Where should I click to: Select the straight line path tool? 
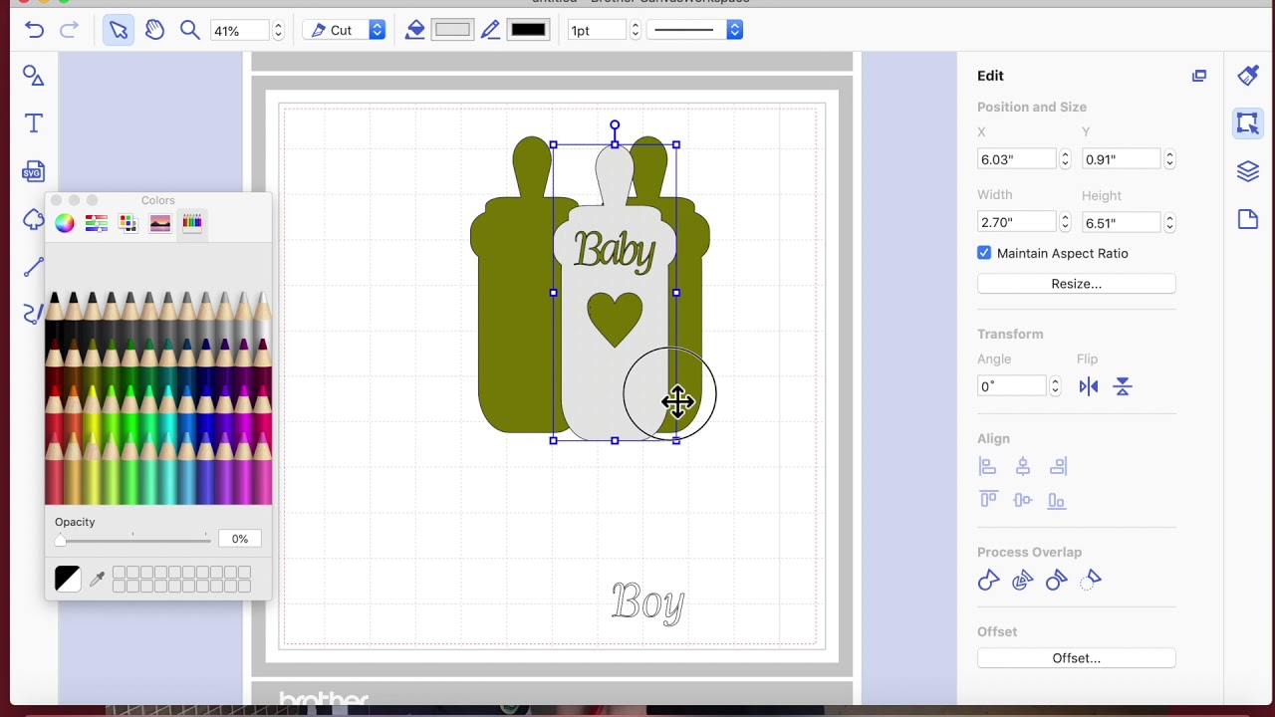(34, 266)
